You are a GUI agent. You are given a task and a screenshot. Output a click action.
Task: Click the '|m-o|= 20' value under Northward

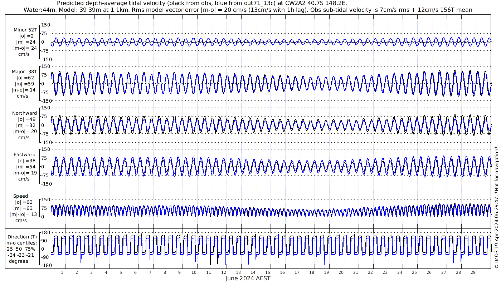pyautogui.click(x=24, y=131)
